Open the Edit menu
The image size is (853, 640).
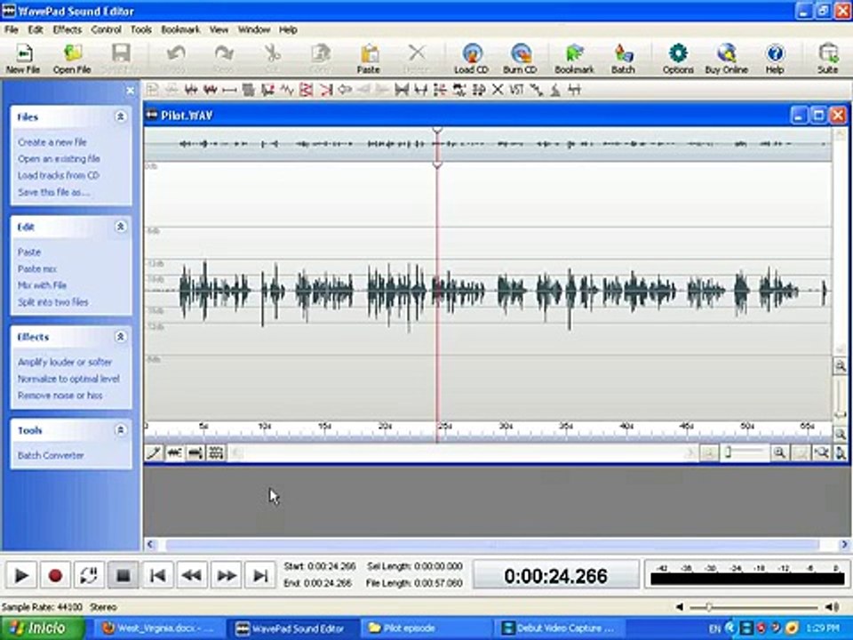(x=36, y=29)
